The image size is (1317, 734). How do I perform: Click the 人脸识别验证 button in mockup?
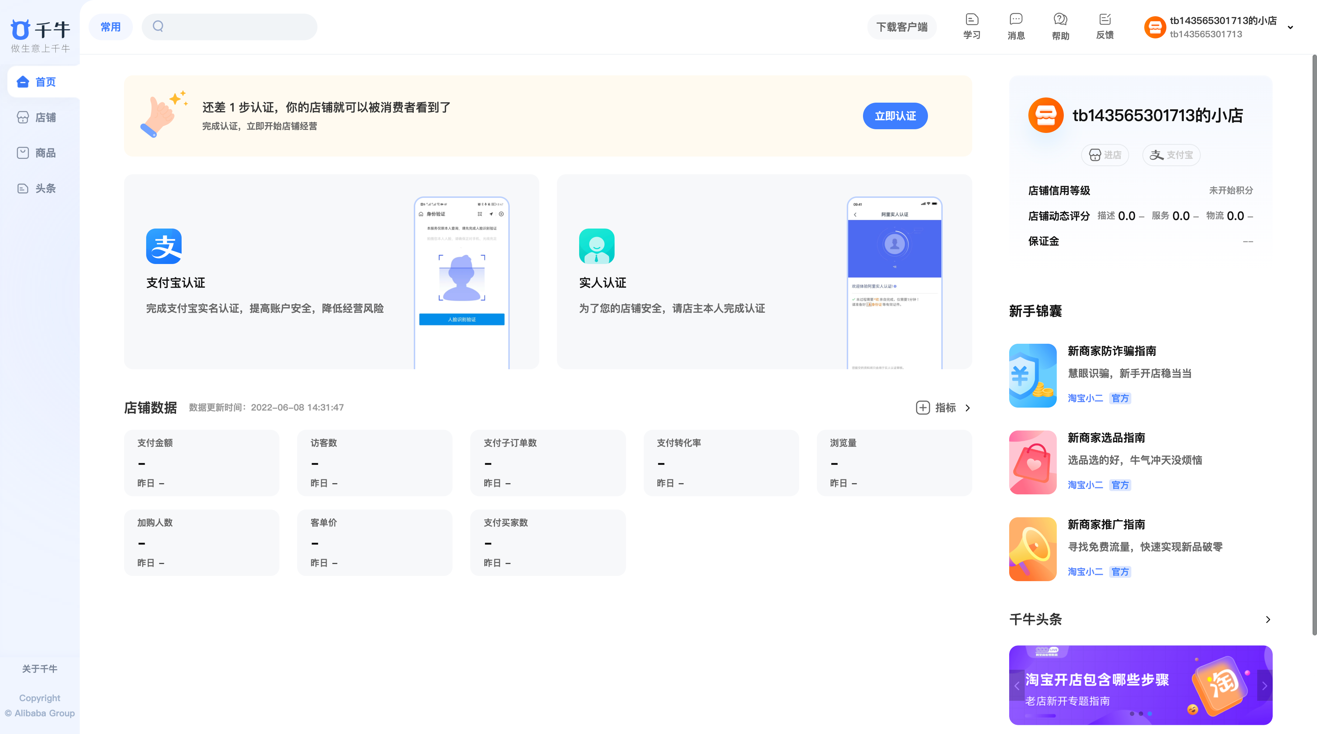[x=462, y=319]
